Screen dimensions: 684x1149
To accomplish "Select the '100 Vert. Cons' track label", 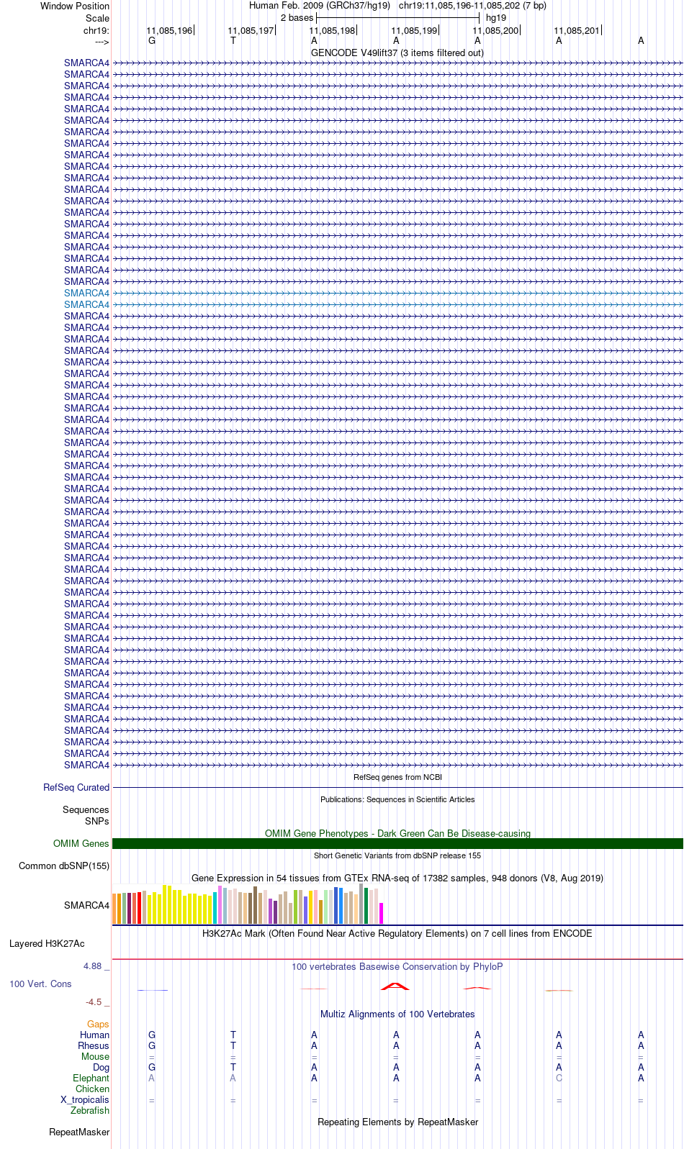I will tap(40, 984).
